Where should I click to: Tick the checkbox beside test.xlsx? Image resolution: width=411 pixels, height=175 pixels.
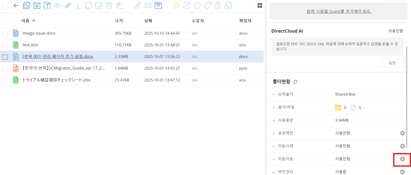click(5, 45)
